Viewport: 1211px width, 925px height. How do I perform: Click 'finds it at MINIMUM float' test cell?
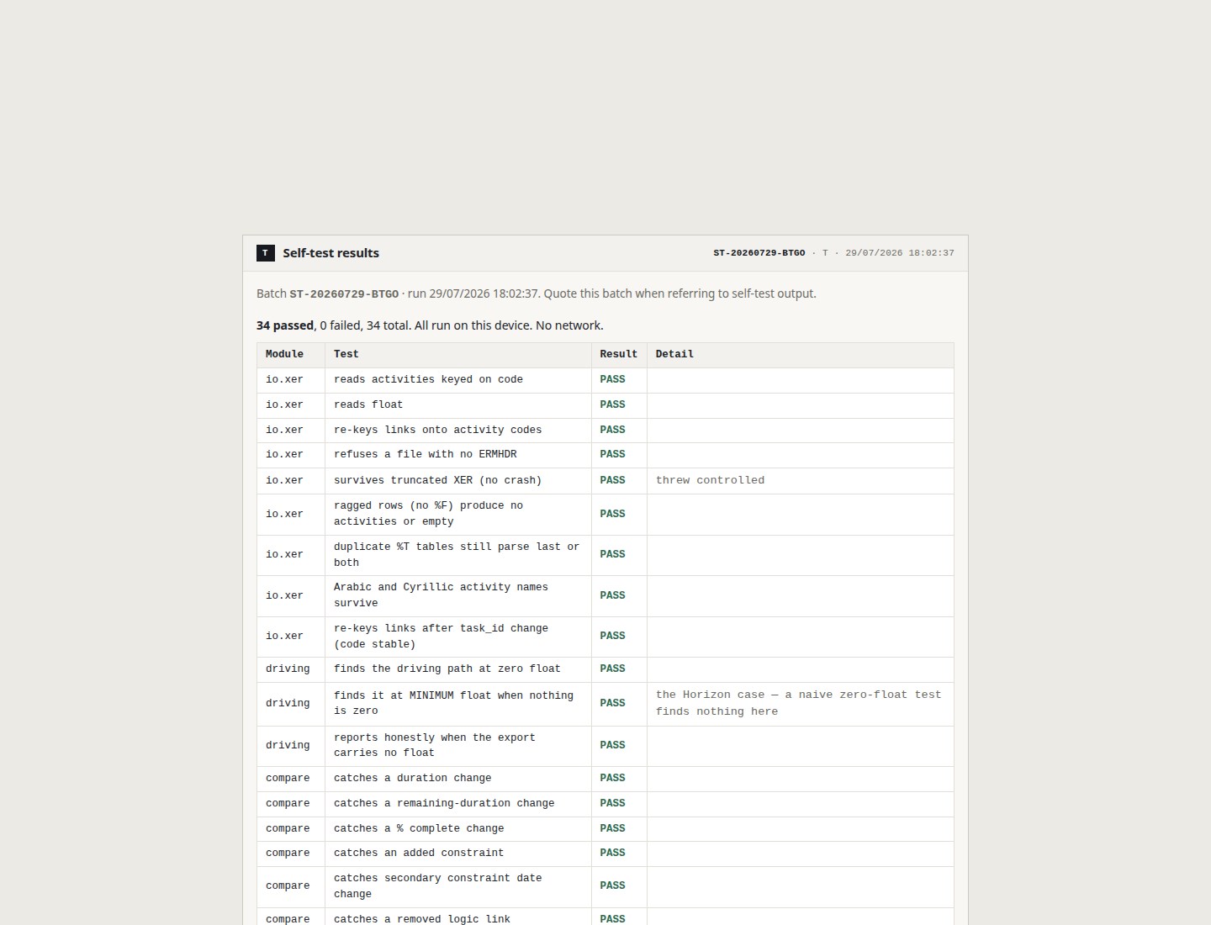458,704
